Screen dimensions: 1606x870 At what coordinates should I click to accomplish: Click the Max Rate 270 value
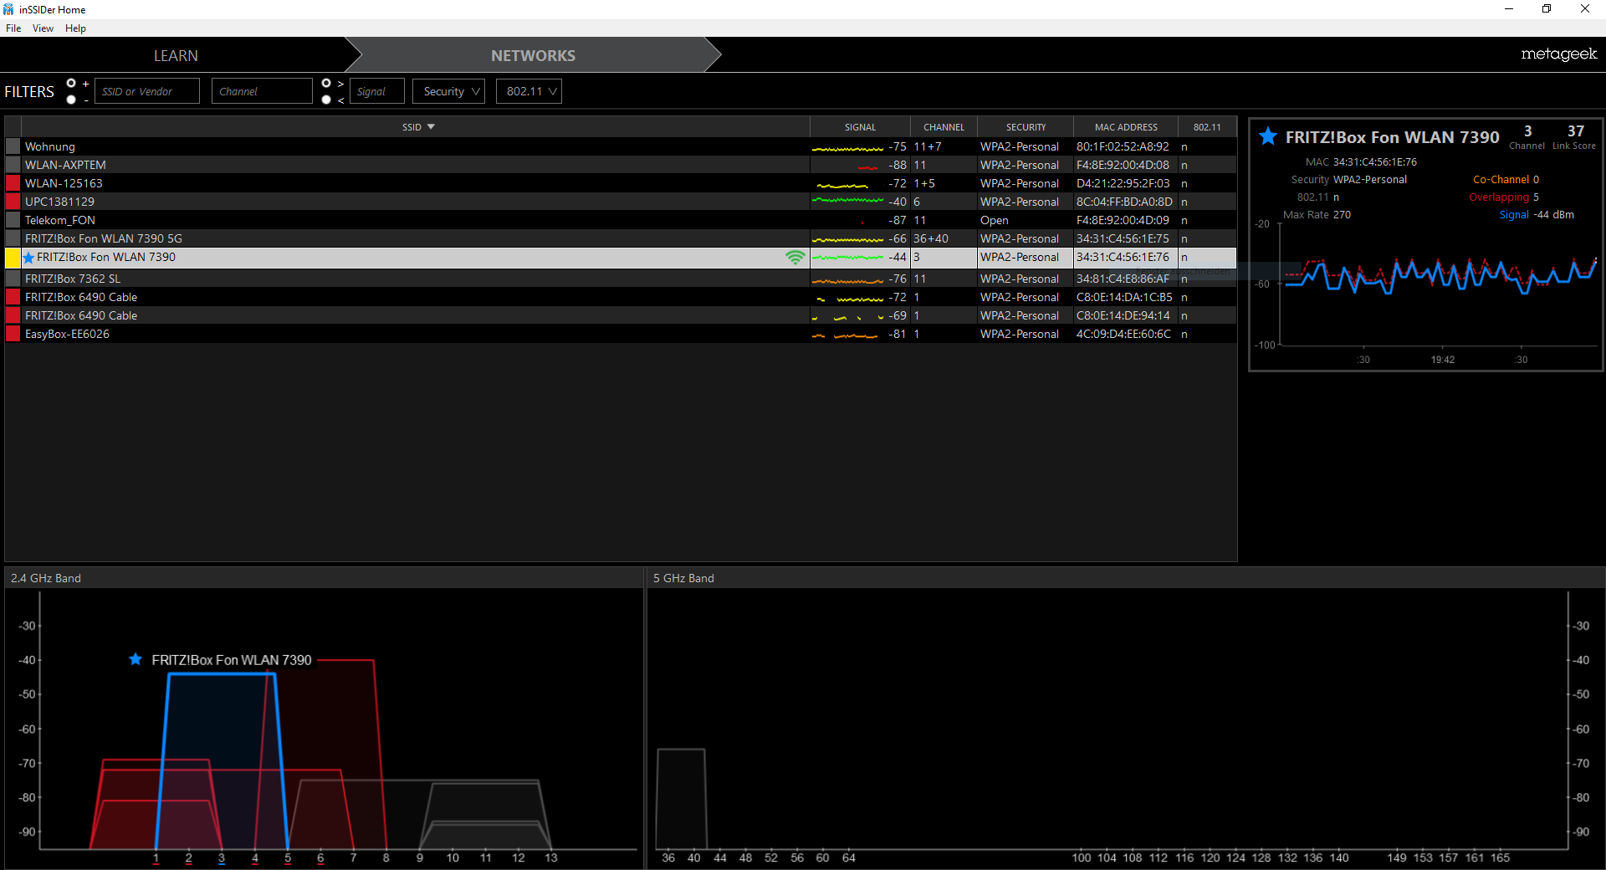pyautogui.click(x=1342, y=215)
